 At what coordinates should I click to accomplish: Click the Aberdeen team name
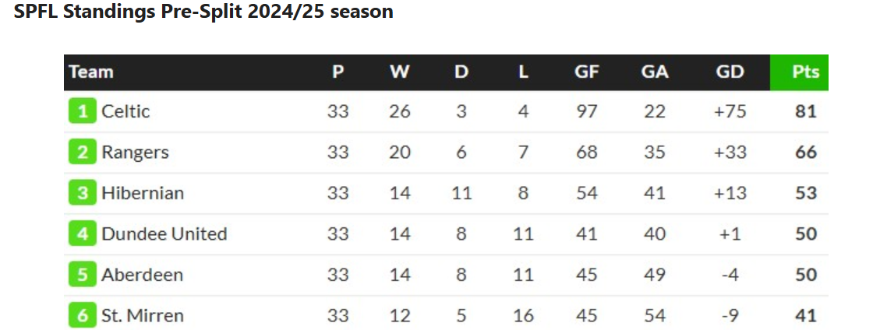point(142,275)
